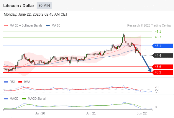Click the Jun 21 date axis label
The width and height of the screenshot is (174, 118).
pos(91,113)
